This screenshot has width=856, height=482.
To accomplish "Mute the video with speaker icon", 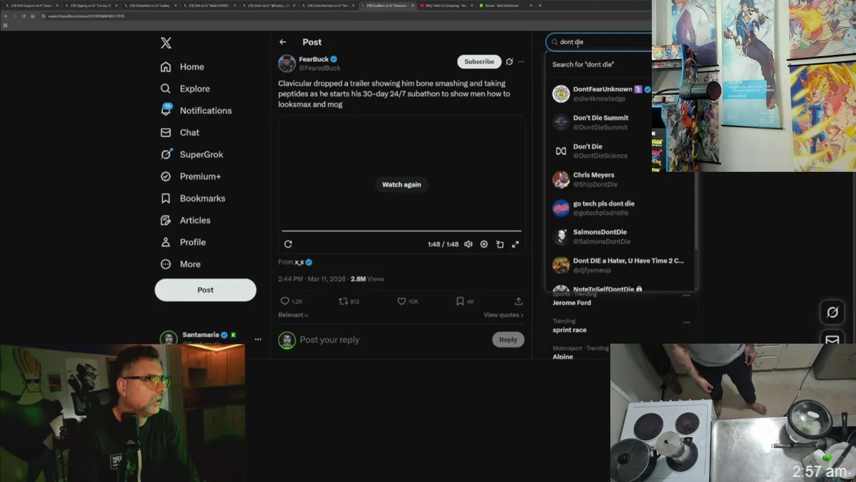I will click(468, 244).
